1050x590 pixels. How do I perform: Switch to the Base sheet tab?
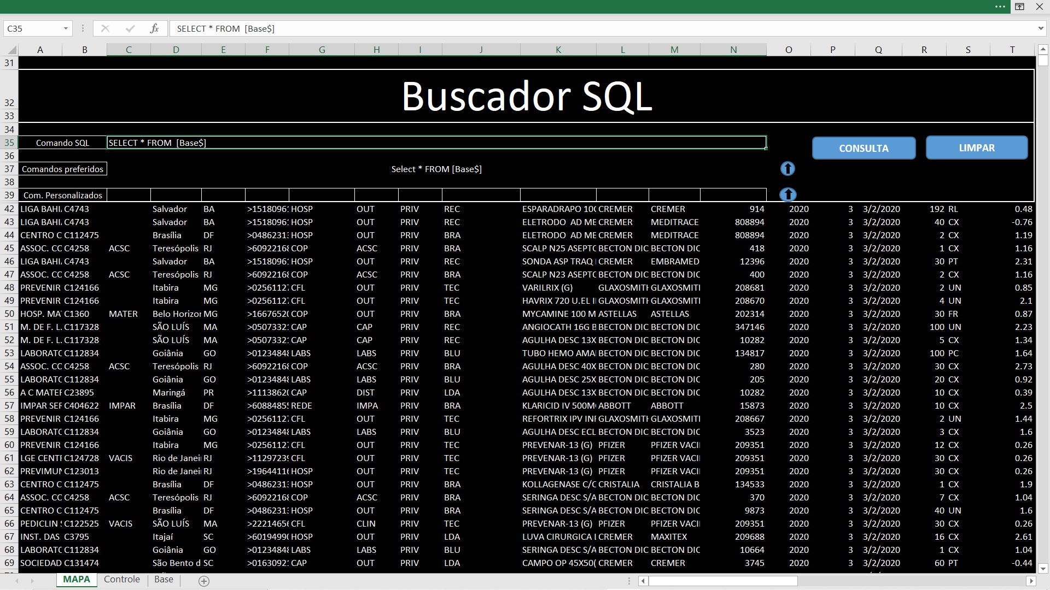pyautogui.click(x=164, y=580)
